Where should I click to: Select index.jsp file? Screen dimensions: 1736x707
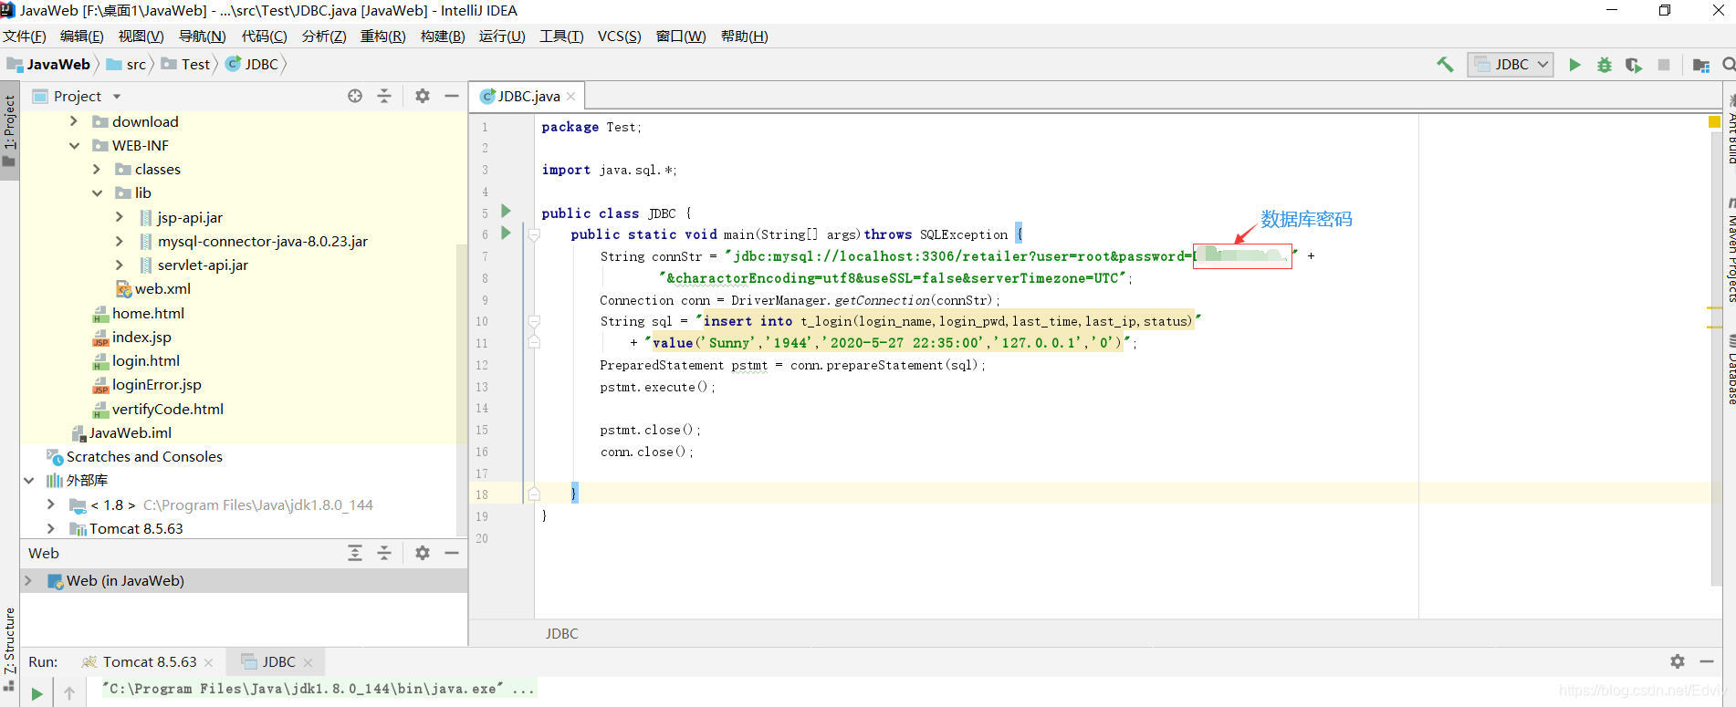coord(132,337)
